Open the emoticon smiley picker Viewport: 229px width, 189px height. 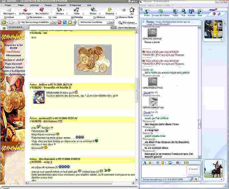[x=150, y=163]
